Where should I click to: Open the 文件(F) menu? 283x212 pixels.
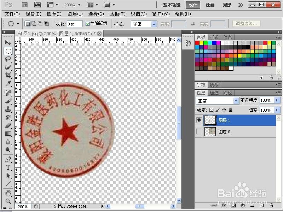coord(12,14)
